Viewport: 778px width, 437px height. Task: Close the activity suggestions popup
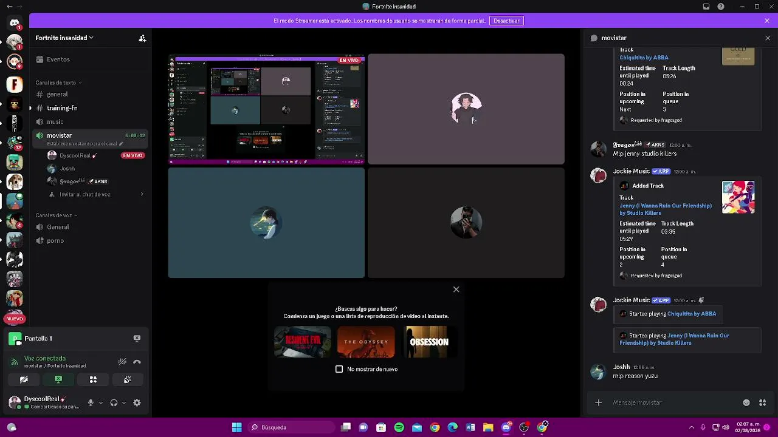[x=456, y=290]
